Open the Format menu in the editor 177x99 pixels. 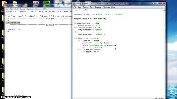(x=85, y=7)
